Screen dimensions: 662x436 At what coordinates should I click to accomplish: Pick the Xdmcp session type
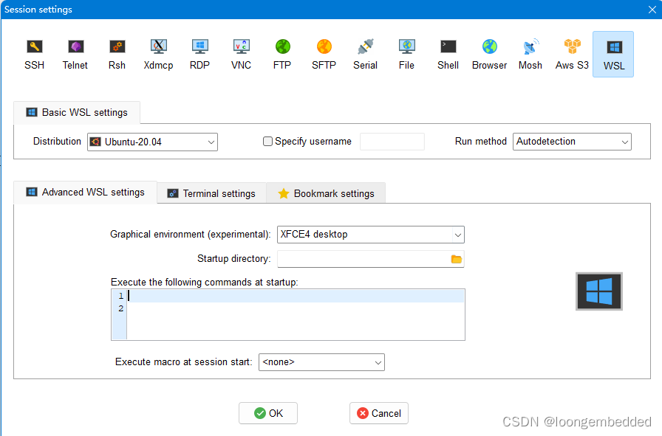pos(158,55)
